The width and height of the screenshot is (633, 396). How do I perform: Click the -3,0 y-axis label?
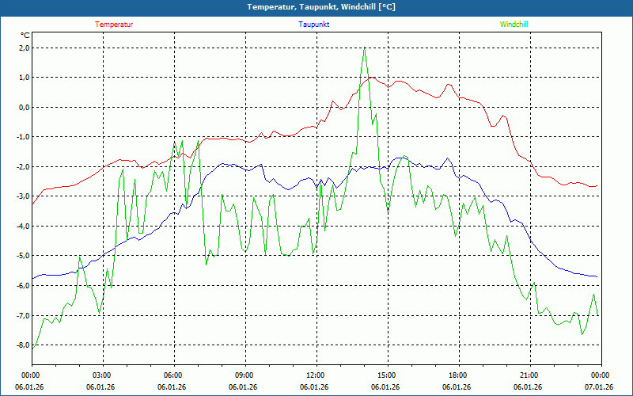pyautogui.click(x=21, y=196)
